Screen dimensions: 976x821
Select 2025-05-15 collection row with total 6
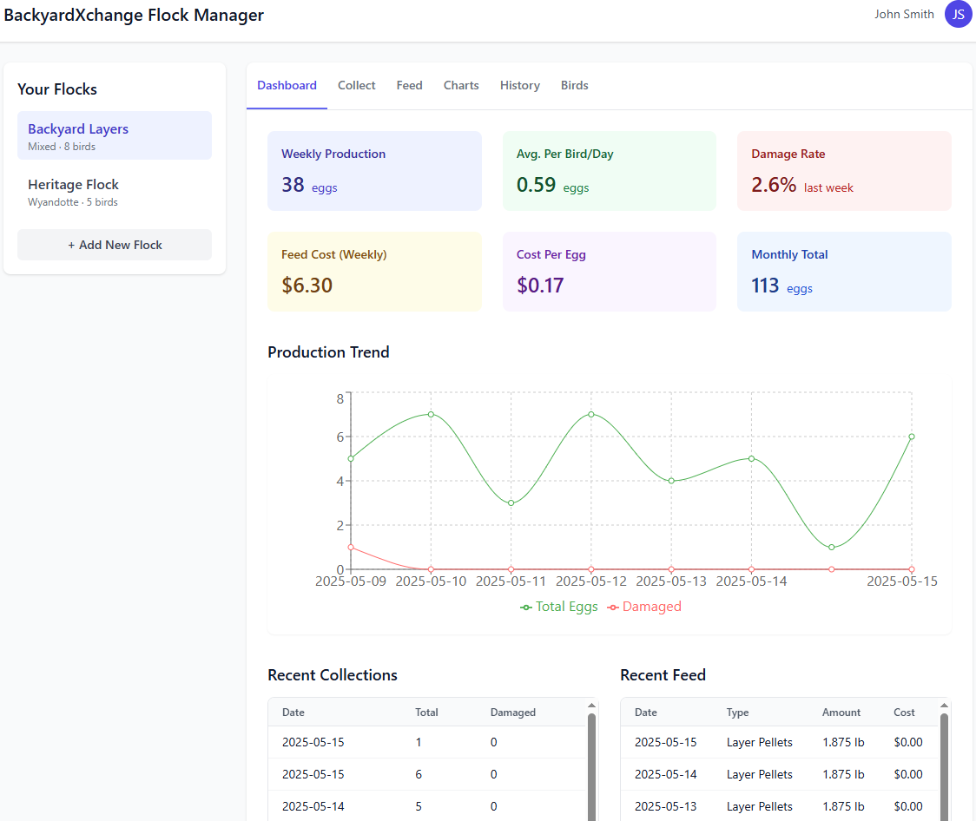427,774
